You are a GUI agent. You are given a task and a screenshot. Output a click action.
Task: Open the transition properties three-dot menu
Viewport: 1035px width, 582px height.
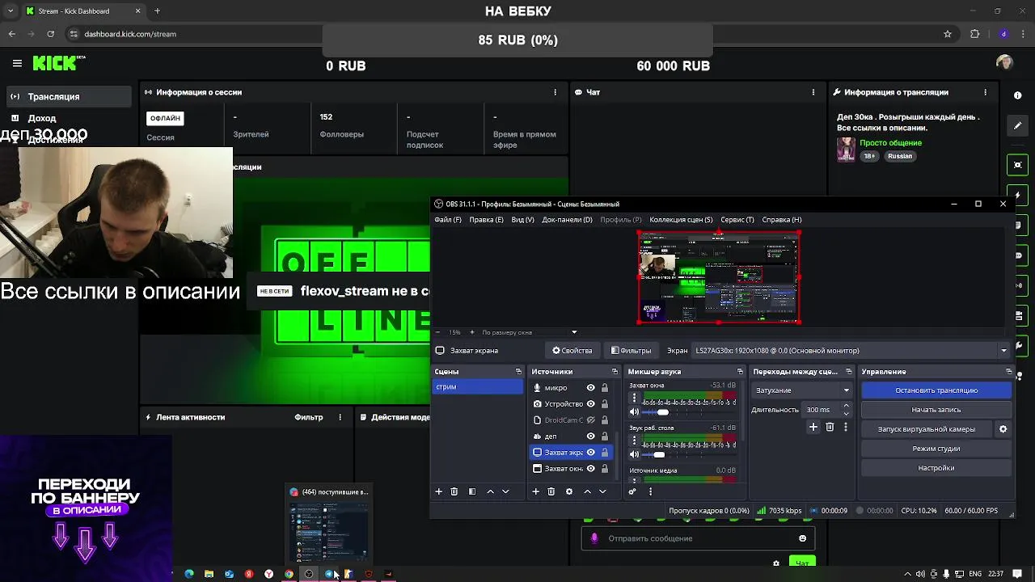click(x=846, y=427)
